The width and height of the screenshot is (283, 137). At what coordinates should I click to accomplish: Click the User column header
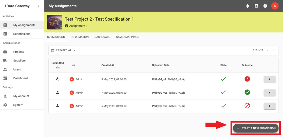(72, 65)
